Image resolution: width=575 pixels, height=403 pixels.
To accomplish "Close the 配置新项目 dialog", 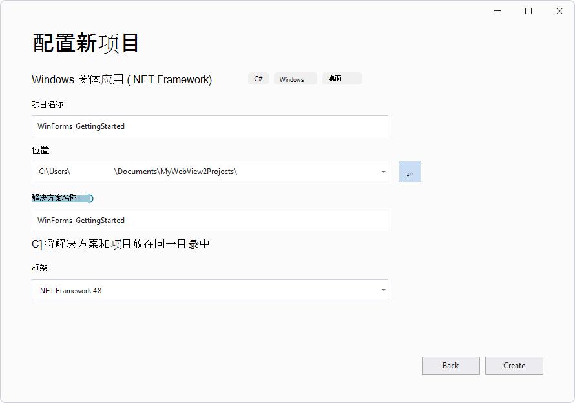I will [x=559, y=11].
